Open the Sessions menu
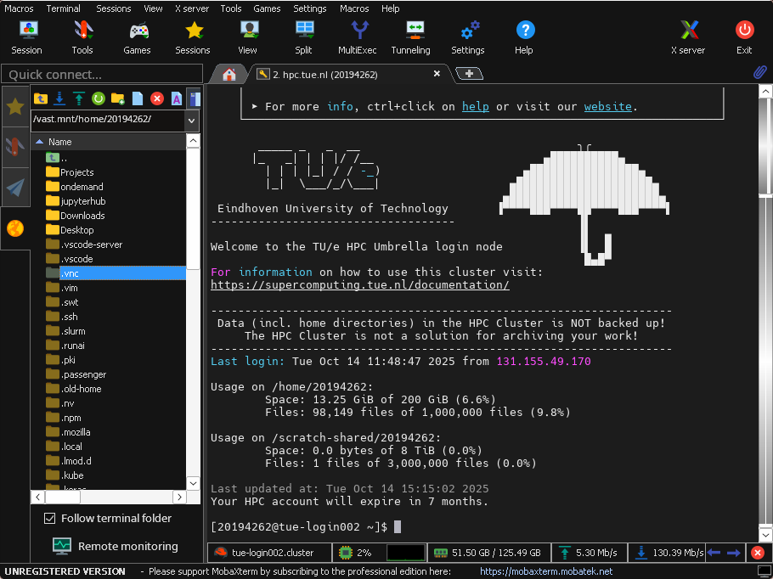Image resolution: width=773 pixels, height=579 pixels. [x=113, y=8]
